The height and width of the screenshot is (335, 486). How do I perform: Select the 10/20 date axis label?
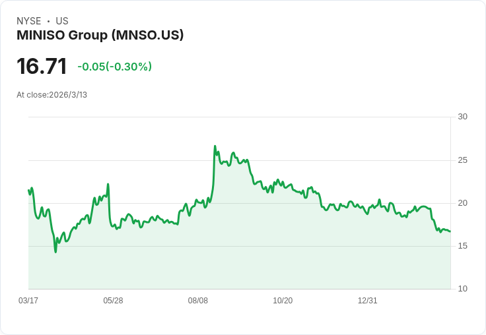point(283,301)
